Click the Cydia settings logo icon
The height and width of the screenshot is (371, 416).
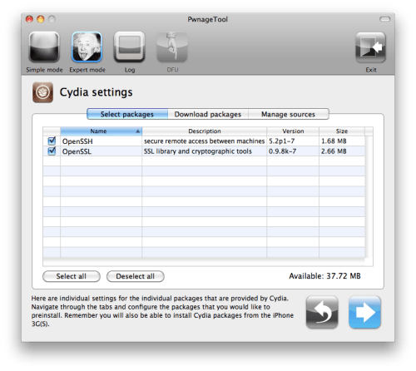point(42,92)
